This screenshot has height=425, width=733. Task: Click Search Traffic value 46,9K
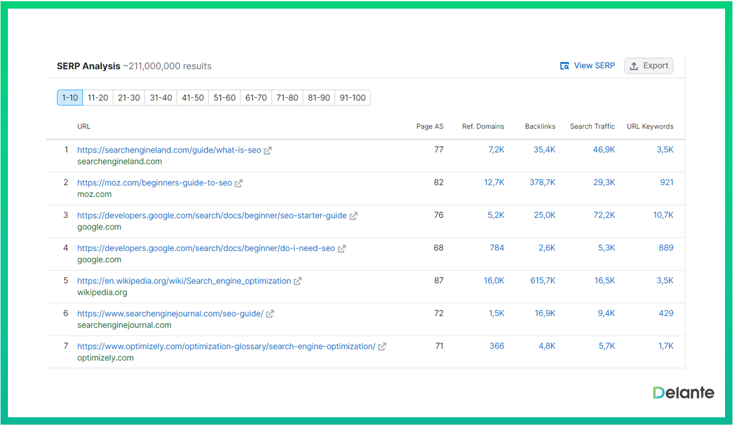(x=604, y=150)
